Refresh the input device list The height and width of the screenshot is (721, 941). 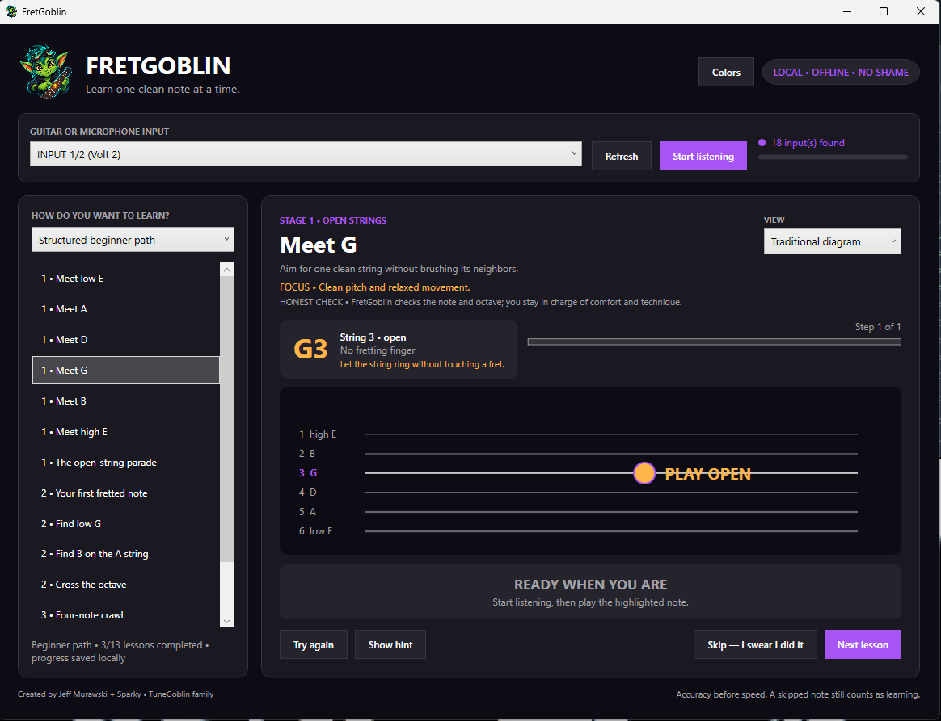click(621, 156)
